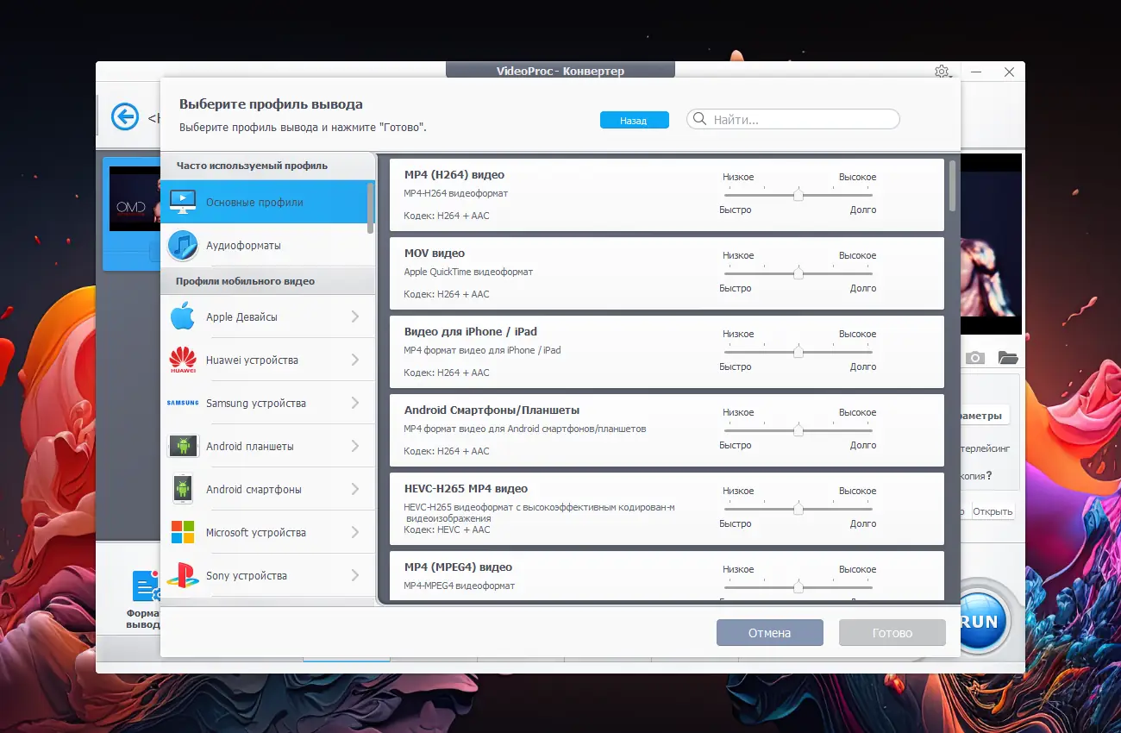This screenshot has height=733, width=1121.
Task: Expand Sony устройства chevron
Action: (x=355, y=575)
